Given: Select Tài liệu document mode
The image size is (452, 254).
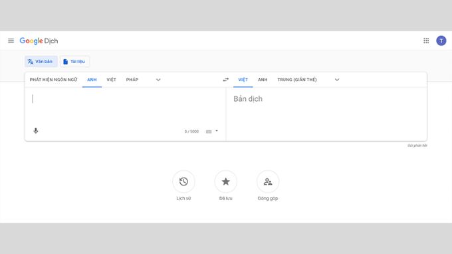Looking at the screenshot, I should point(74,61).
